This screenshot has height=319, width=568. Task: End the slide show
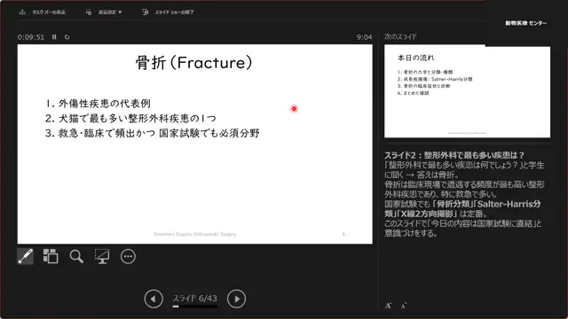pos(169,12)
